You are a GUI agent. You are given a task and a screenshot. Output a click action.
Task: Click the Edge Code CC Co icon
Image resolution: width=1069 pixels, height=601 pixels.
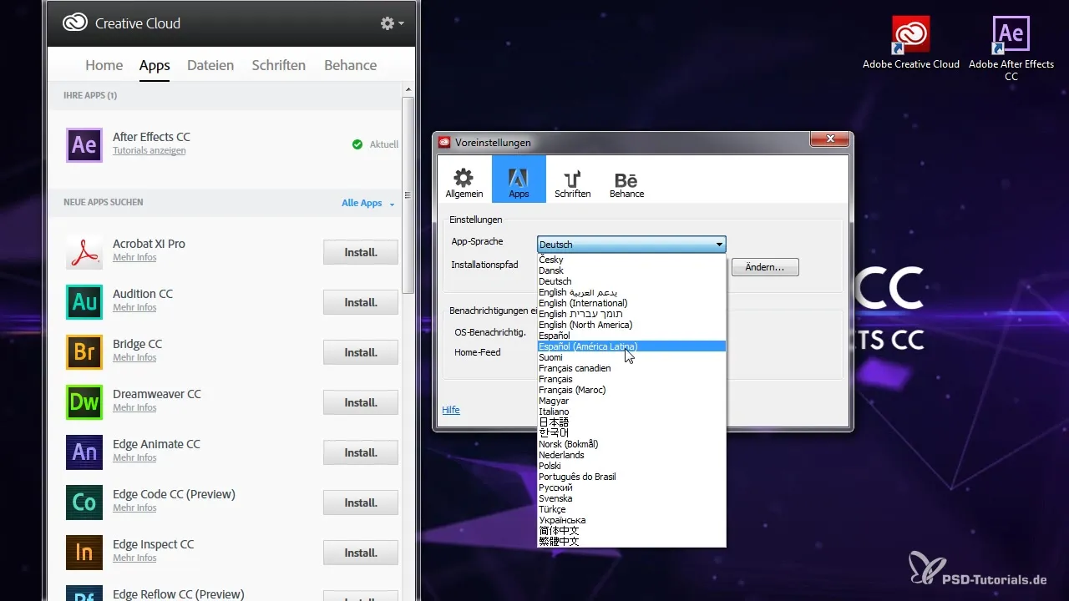[x=84, y=503]
